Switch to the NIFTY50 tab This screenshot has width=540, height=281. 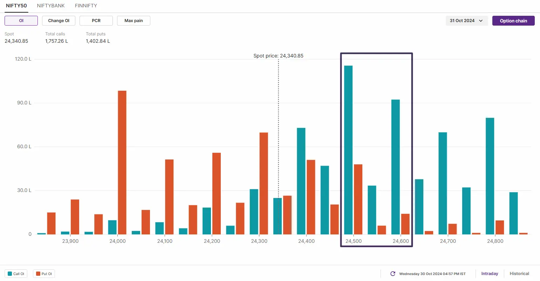(x=16, y=6)
